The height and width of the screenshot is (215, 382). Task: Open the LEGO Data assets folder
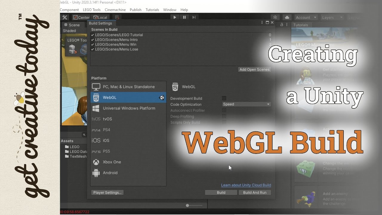coord(76,151)
